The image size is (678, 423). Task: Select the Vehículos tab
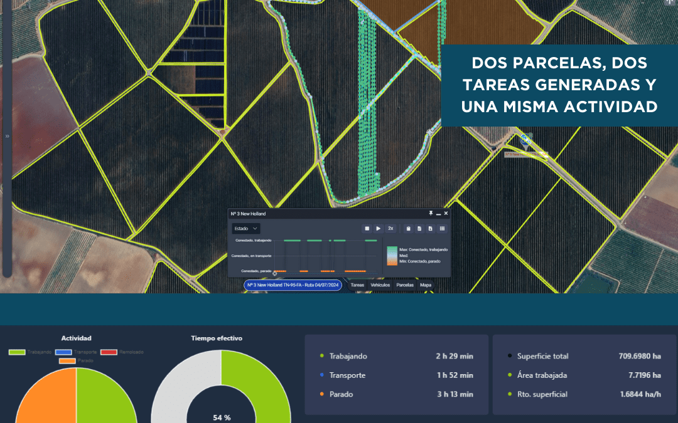tap(380, 285)
